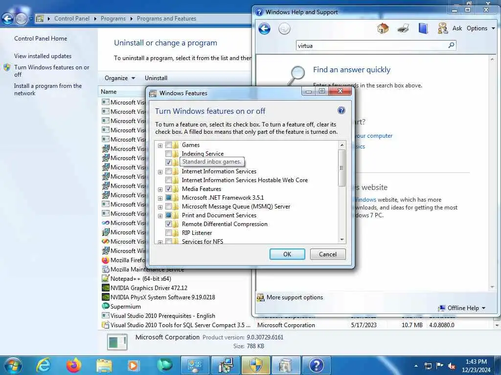Expand the Games feature node
501x375 pixels.
point(160,146)
